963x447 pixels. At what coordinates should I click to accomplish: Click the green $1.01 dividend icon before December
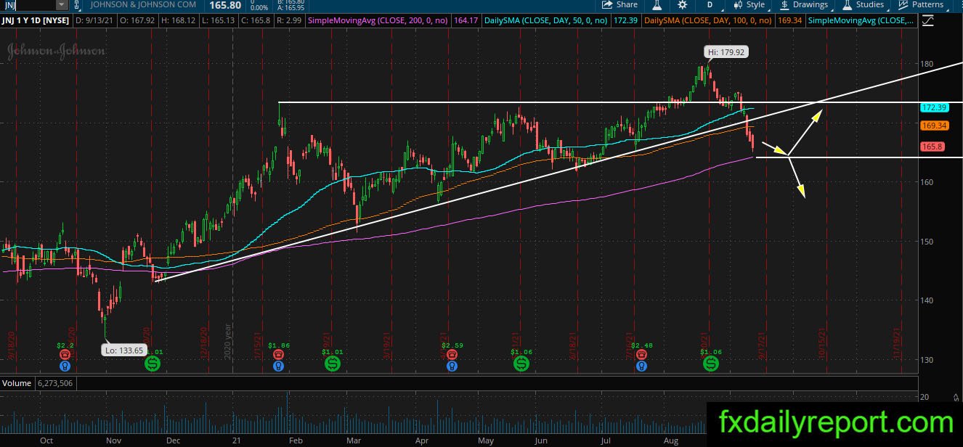[x=153, y=364]
